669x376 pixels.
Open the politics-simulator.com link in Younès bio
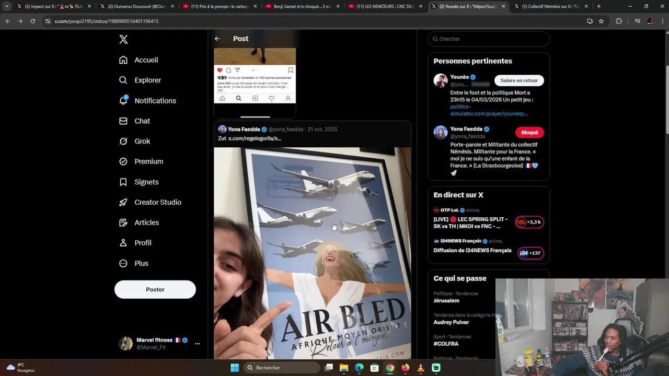click(x=489, y=110)
